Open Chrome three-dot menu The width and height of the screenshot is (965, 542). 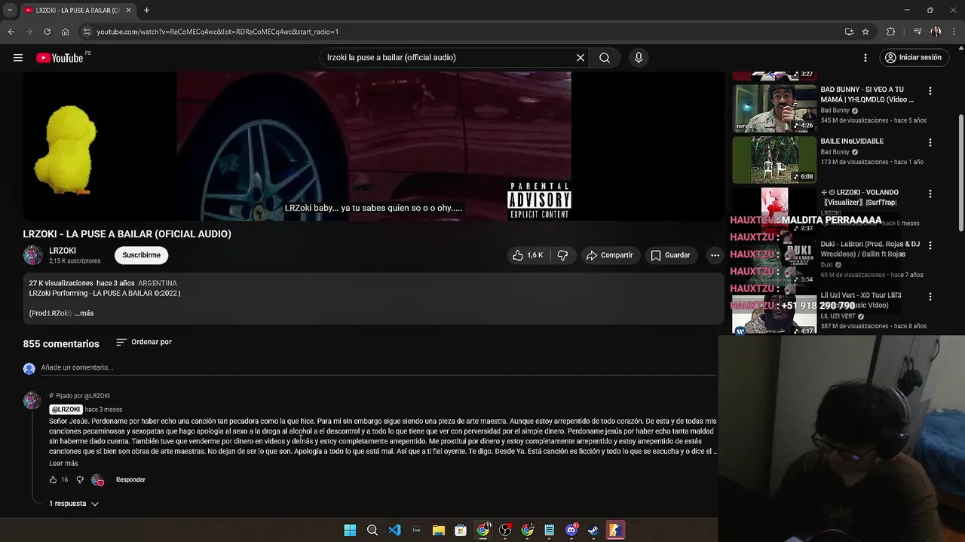pos(954,32)
